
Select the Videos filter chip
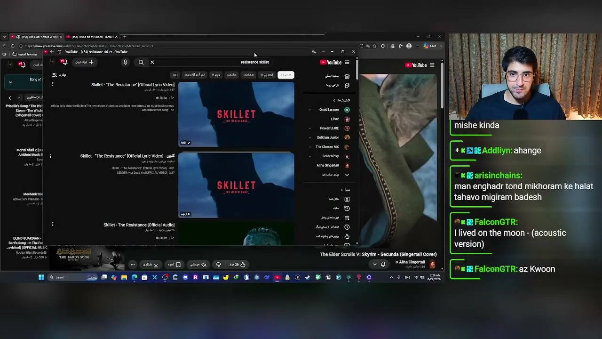click(x=215, y=75)
